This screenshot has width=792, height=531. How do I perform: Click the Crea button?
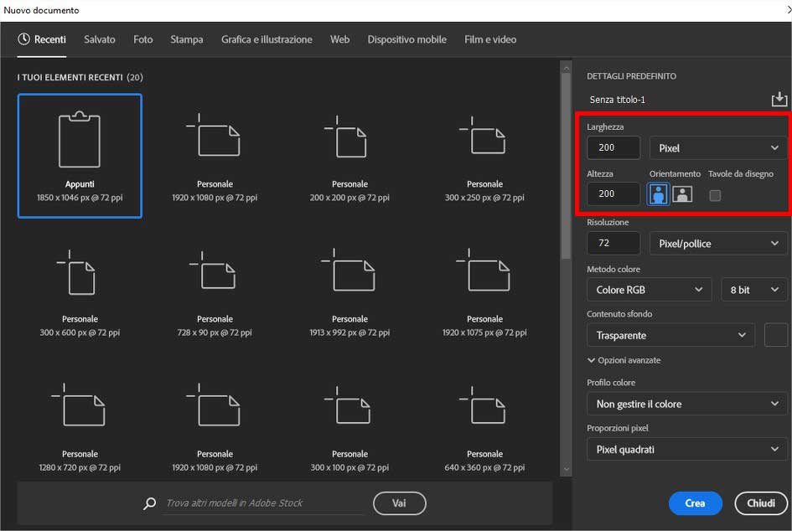tap(695, 503)
